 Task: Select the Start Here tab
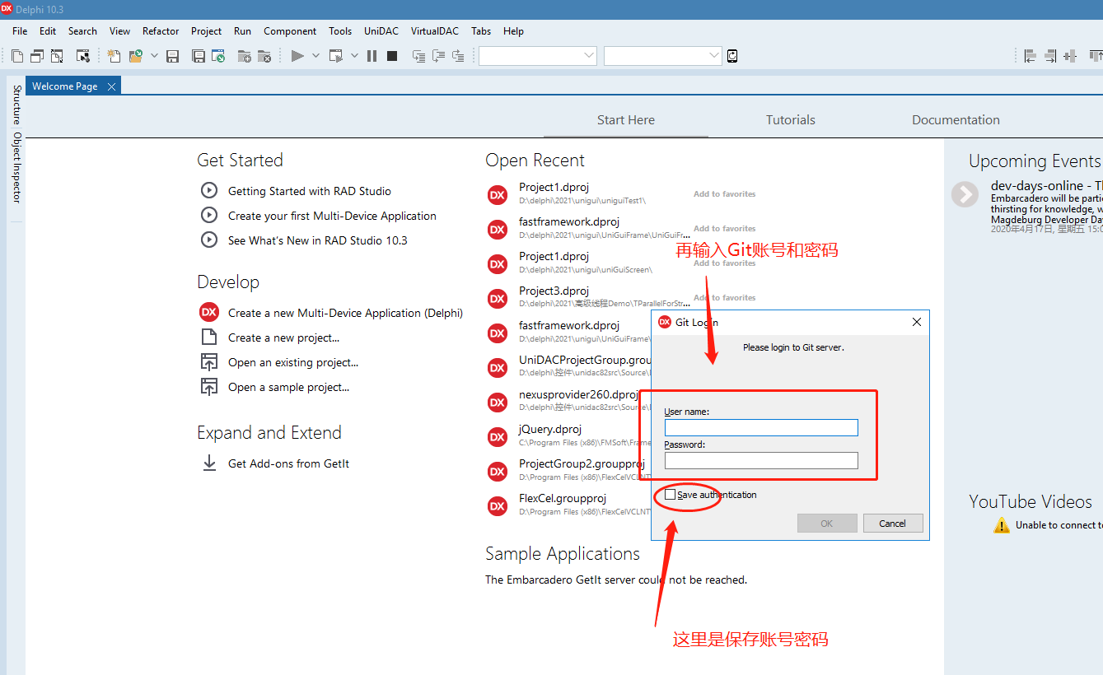(626, 120)
